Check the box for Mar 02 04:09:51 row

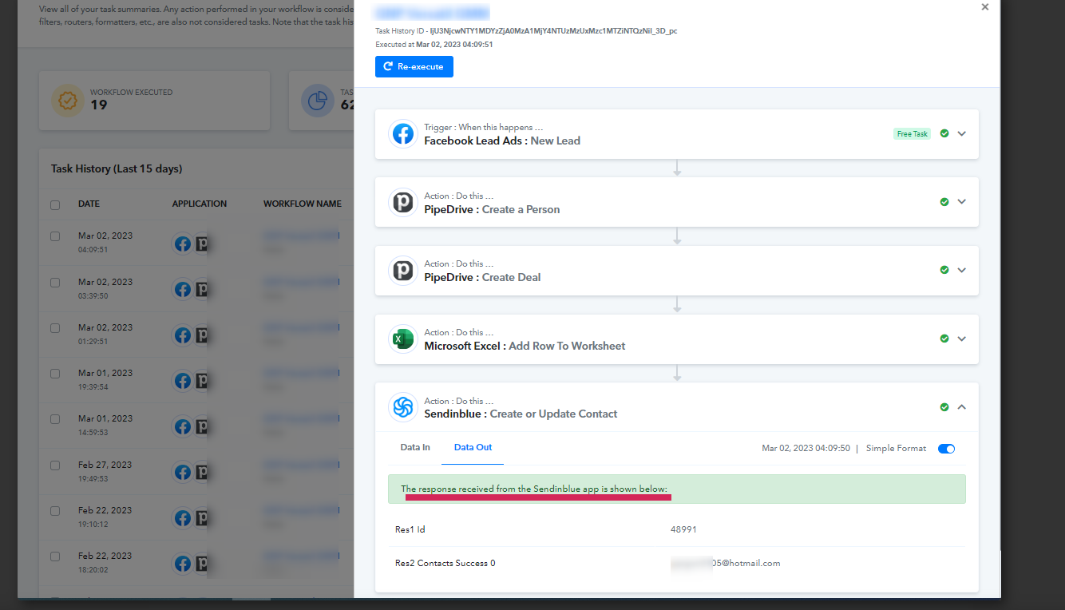[x=55, y=236]
